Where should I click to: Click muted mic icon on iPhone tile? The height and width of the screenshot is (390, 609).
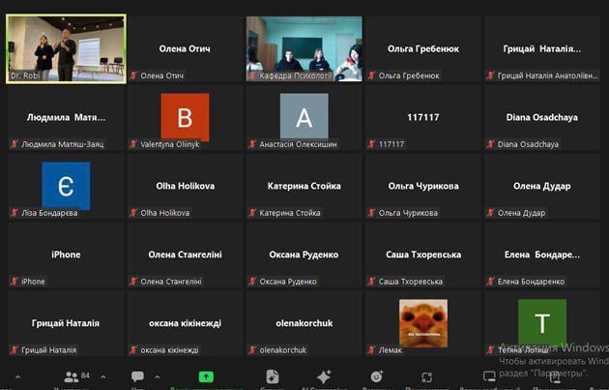pyautogui.click(x=14, y=282)
